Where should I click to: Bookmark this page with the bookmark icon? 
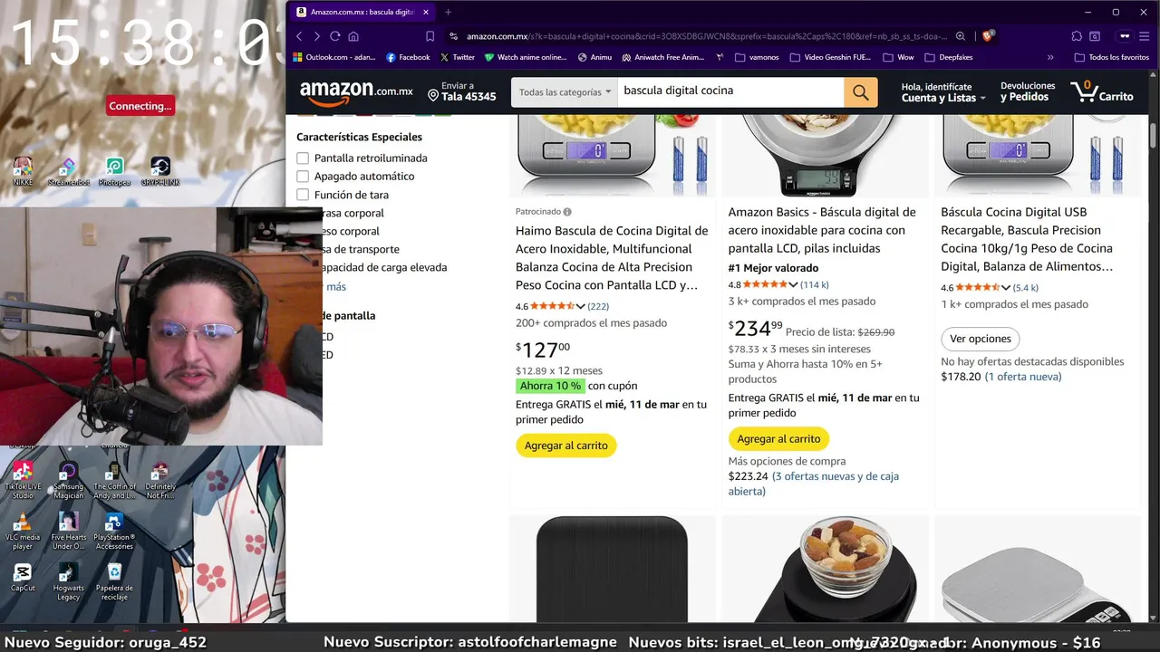click(x=430, y=36)
